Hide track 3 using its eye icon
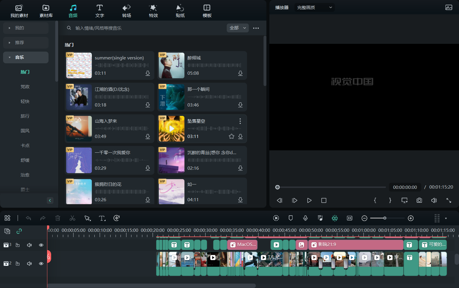This screenshot has height=288, width=459. point(41,245)
